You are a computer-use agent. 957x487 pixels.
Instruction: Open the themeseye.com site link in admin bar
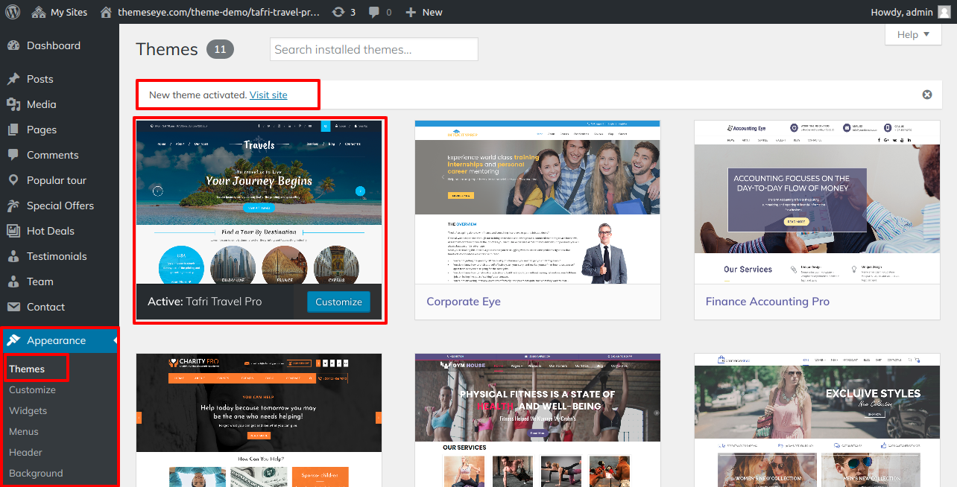(x=218, y=12)
